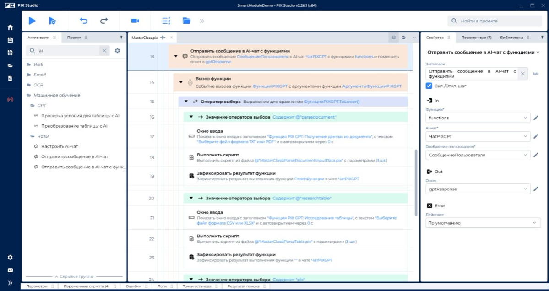Click the Auto title button
Screen dimensions: 549x291
pyautogui.click(x=536, y=74)
